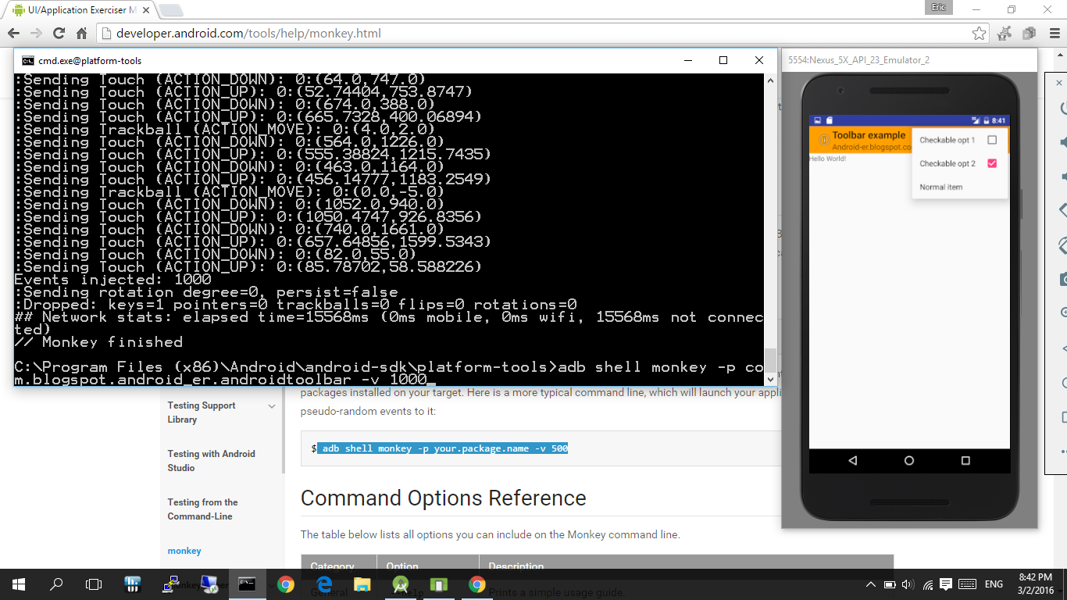Select 'Normal item' in the options menu
Image resolution: width=1067 pixels, height=600 pixels.
940,187
